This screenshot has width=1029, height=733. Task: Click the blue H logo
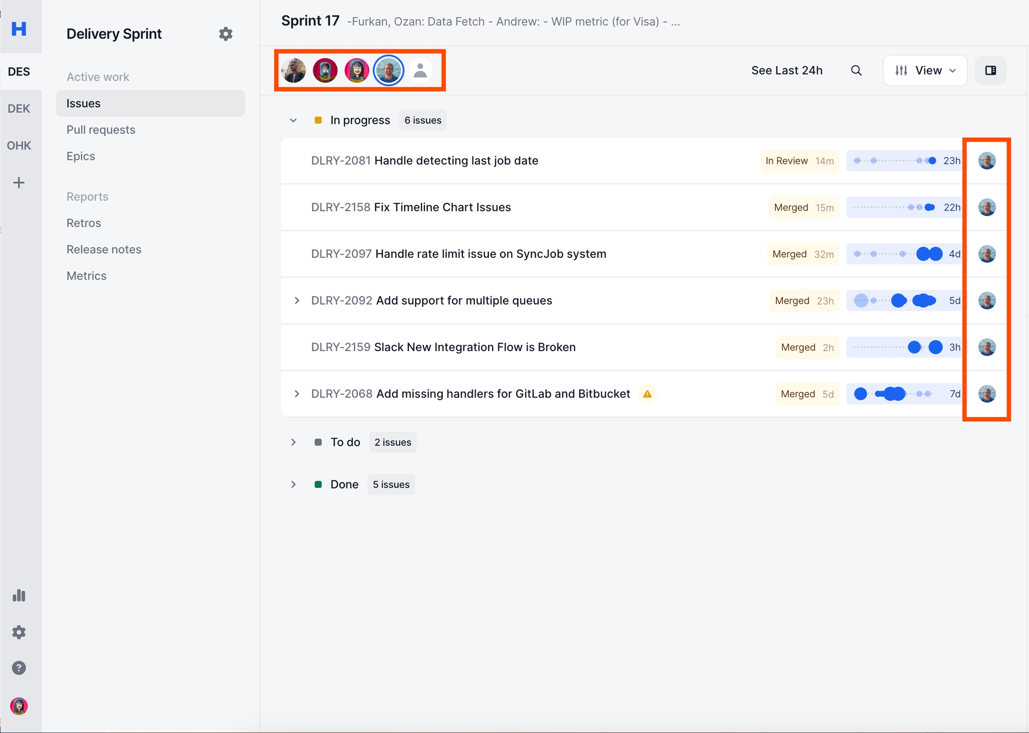(x=18, y=29)
